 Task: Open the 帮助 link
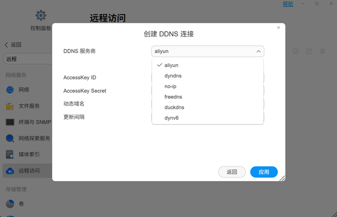(288, 4)
